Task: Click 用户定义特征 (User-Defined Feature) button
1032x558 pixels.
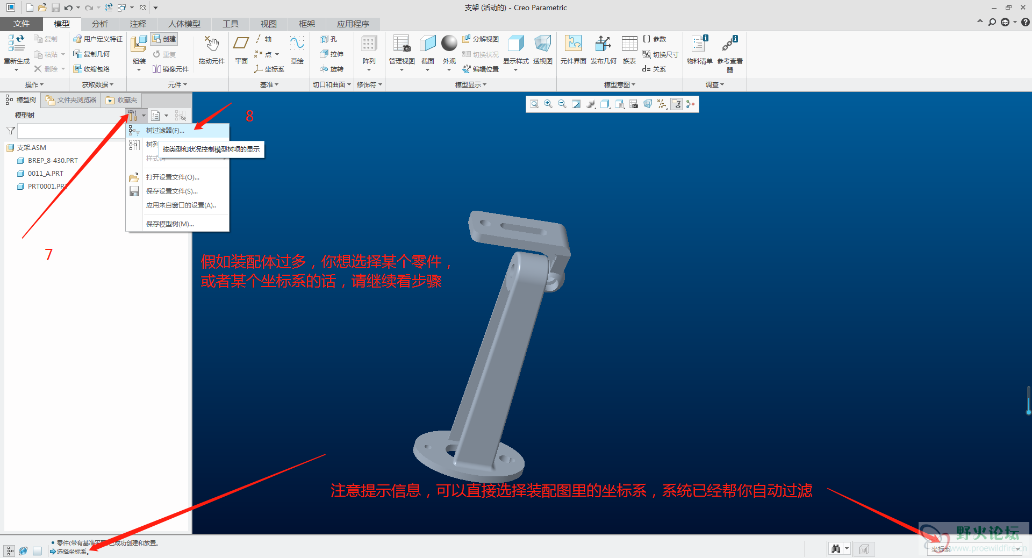Action: pyautogui.click(x=98, y=39)
